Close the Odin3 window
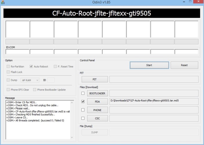This screenshot has width=204, height=145. (198, 1)
